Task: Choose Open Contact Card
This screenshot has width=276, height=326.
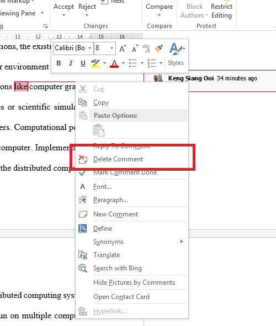Action: pyautogui.click(x=132, y=297)
